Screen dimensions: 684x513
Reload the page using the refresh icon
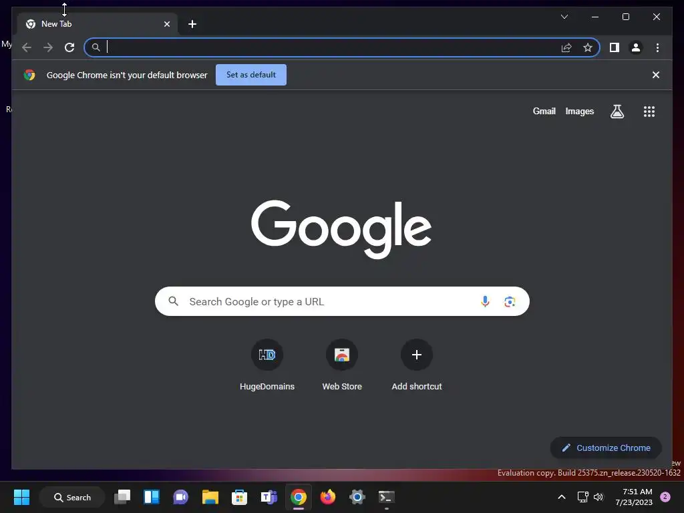[69, 47]
